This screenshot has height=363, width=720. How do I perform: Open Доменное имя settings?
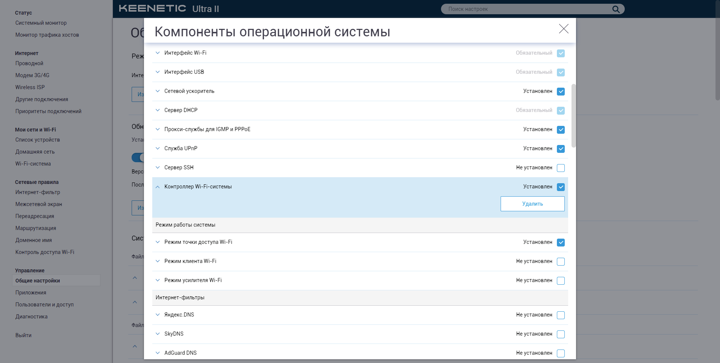coord(33,240)
